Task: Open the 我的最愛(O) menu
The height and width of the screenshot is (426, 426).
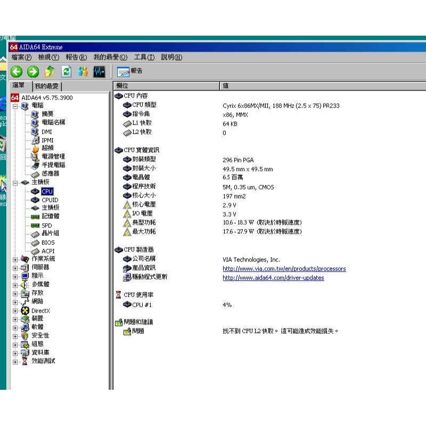Action: pos(110,57)
